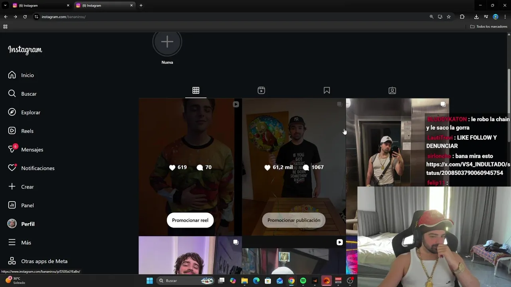Open the Windows Start menu
Viewport: 511px width, 287px height.
tap(150, 281)
